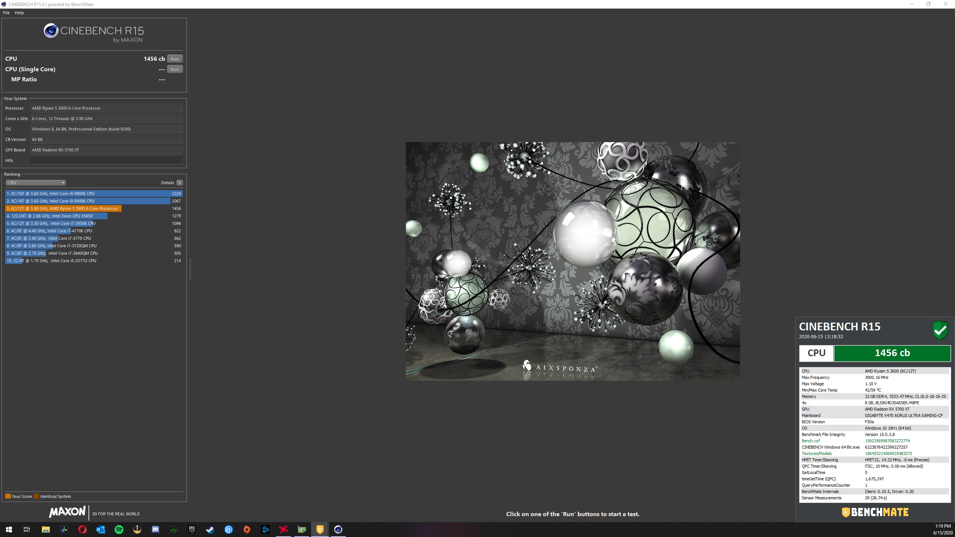
Task: Click the Details label in Ranking
Action: [x=167, y=183]
